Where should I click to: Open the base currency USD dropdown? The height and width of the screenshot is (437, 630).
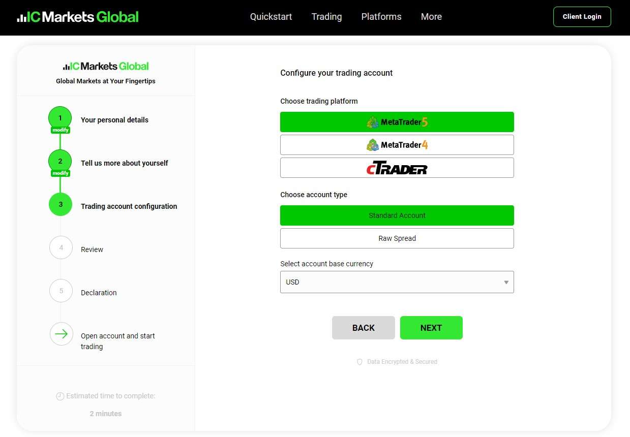397,282
